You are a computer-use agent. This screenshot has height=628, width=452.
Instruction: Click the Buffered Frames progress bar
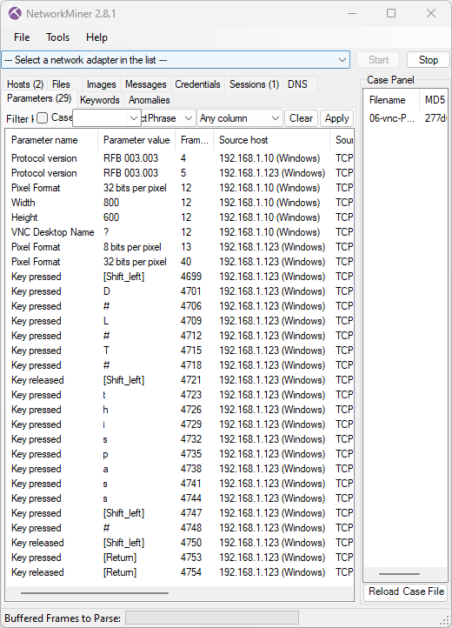[x=212, y=618]
